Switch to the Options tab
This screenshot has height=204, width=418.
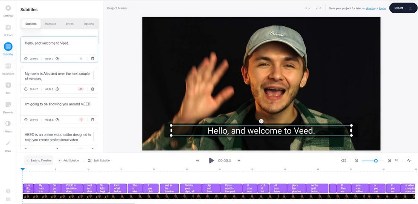89,24
